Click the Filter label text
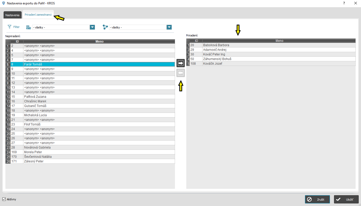Image resolution: width=361 pixels, height=206 pixels. [x=16, y=27]
